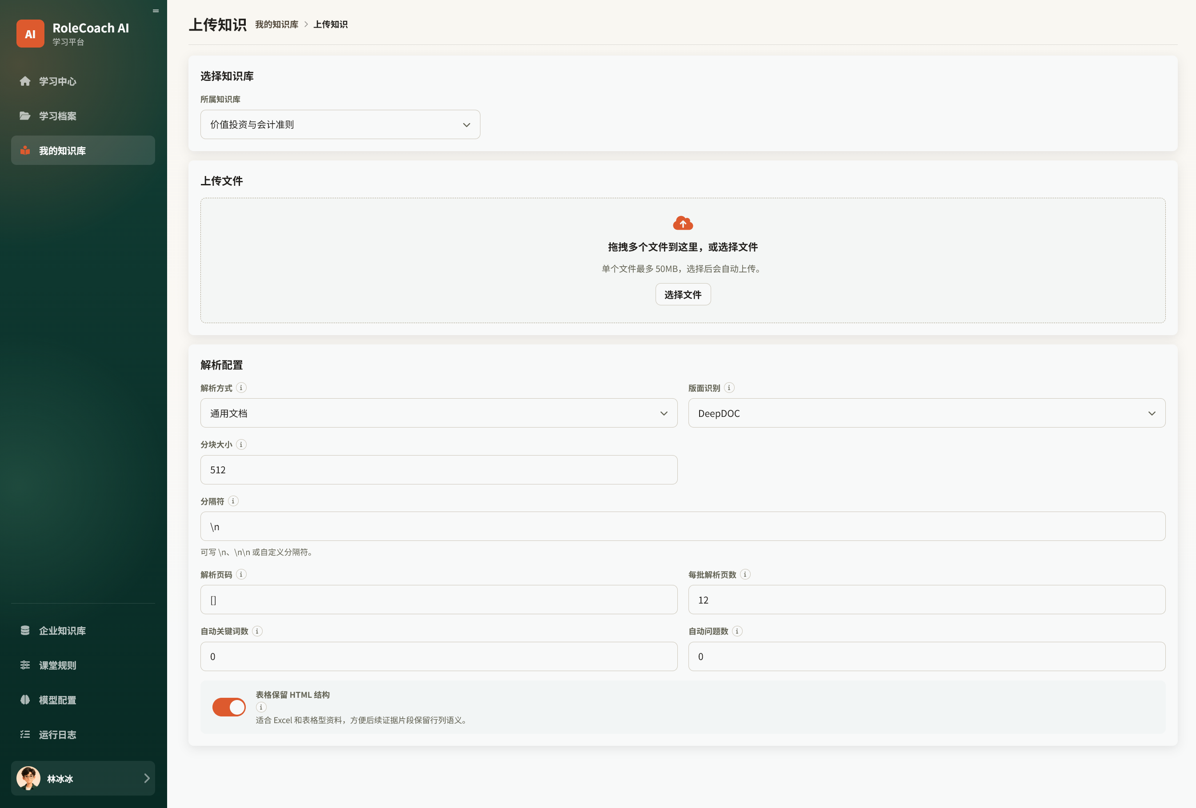The width and height of the screenshot is (1196, 808).
Task: Open 企业知识库 in sidebar
Action: coord(83,631)
